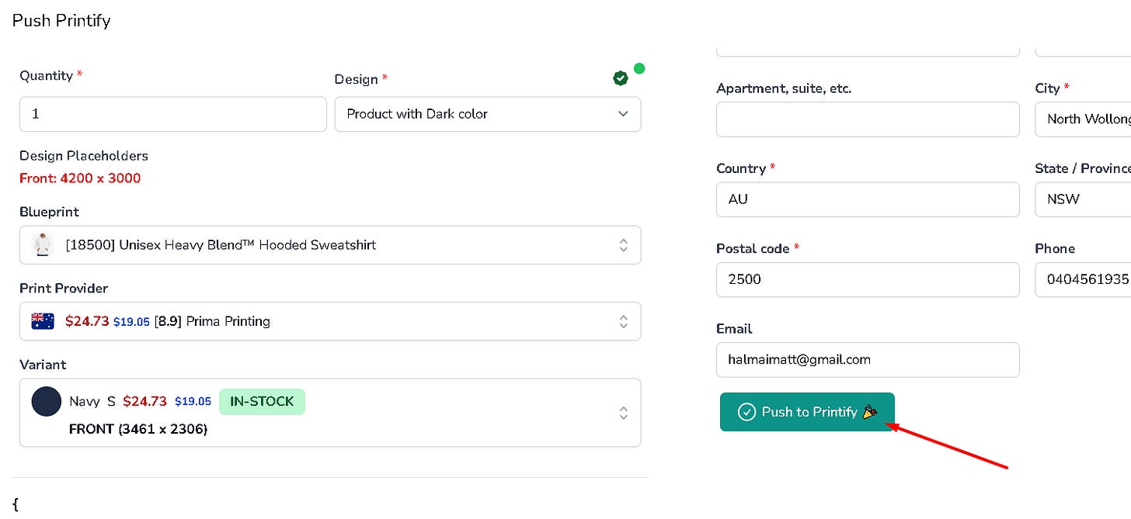The width and height of the screenshot is (1131, 519).
Task: Click the Apartment, suite, etc. field
Action: click(868, 119)
